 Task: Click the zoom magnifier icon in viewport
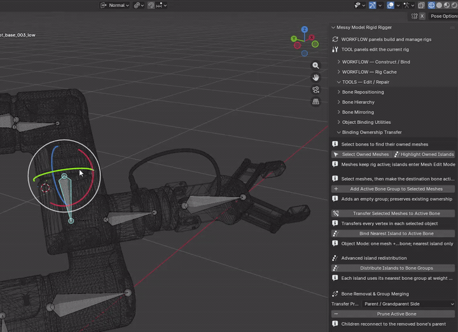coord(316,66)
